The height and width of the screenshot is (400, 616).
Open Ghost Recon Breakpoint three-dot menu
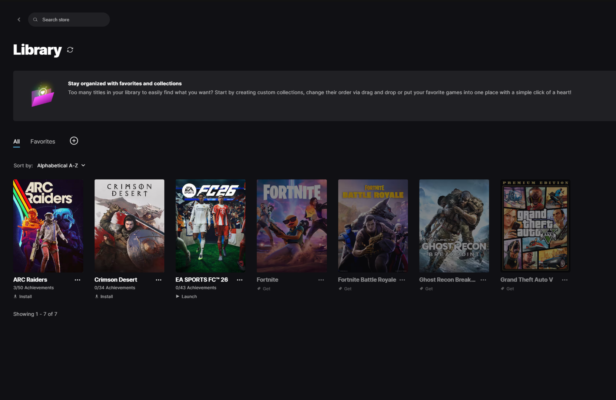(x=483, y=280)
